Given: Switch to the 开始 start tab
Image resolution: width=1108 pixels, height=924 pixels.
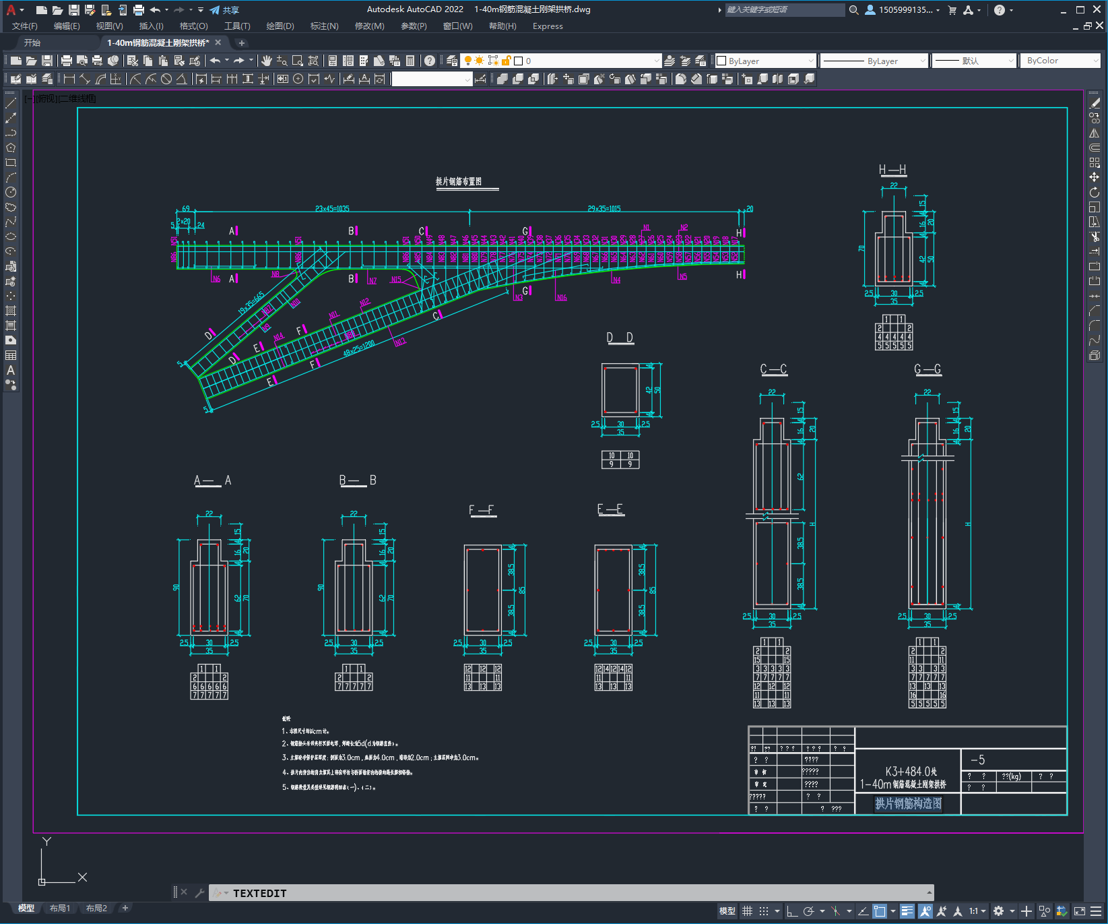Looking at the screenshot, I should click(x=32, y=42).
